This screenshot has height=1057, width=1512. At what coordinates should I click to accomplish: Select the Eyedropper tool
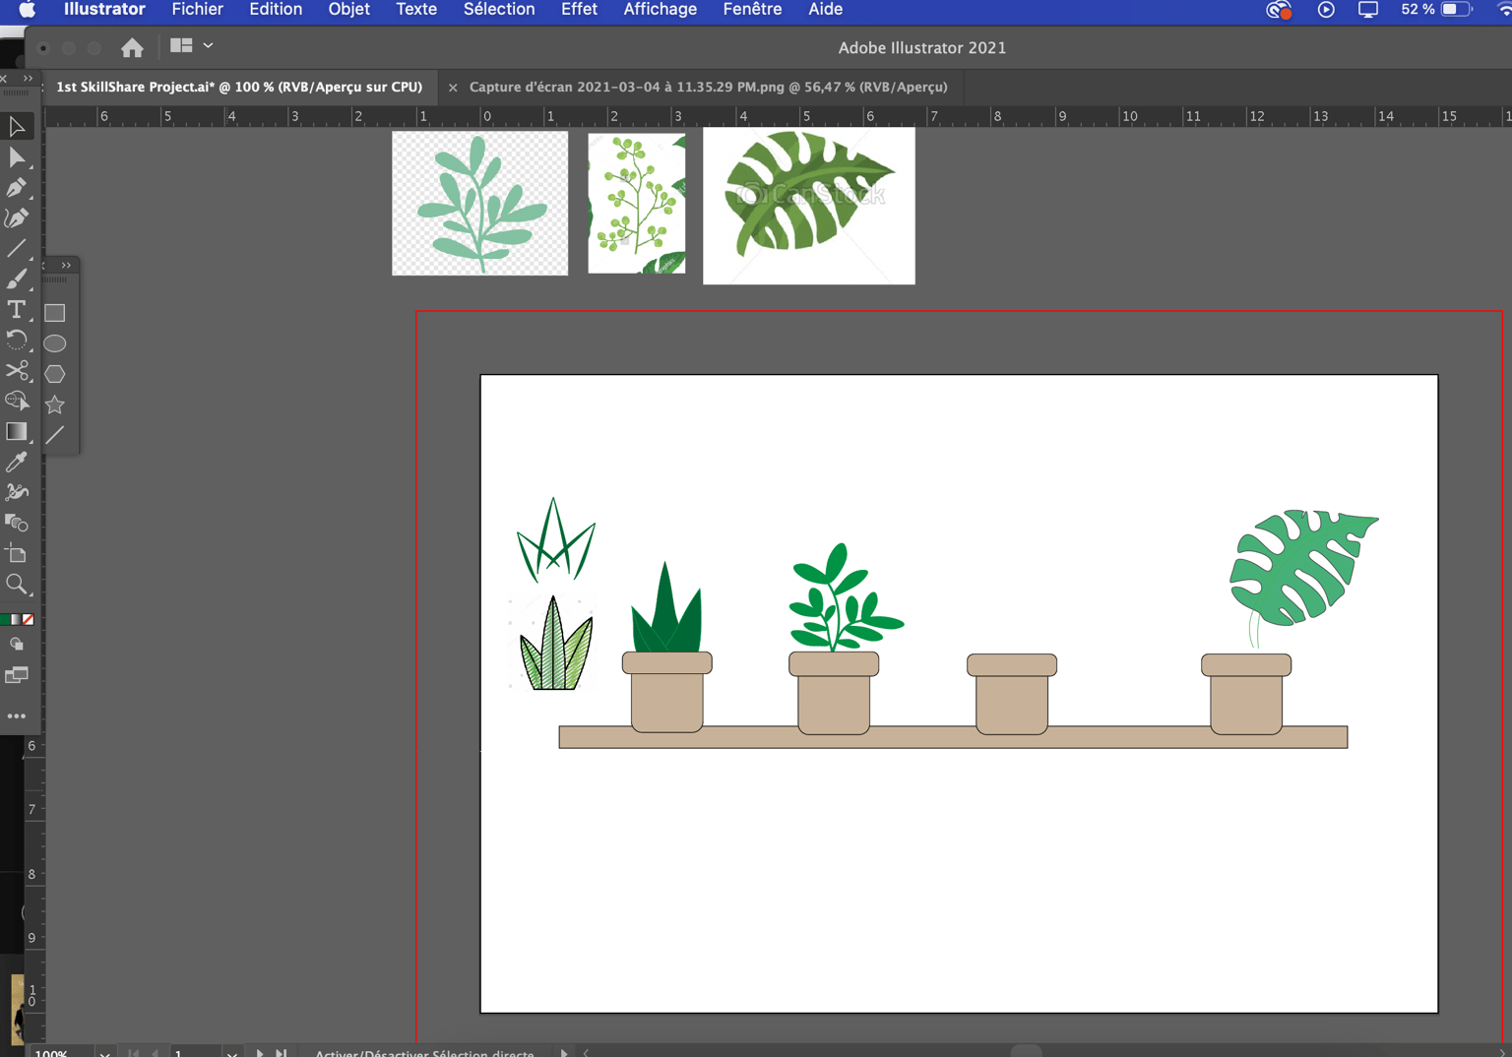click(17, 462)
